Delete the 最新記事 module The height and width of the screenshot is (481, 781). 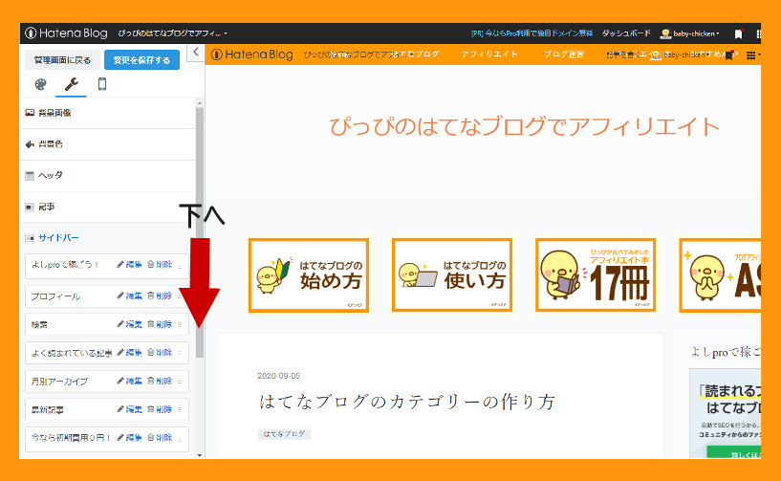click(160, 409)
